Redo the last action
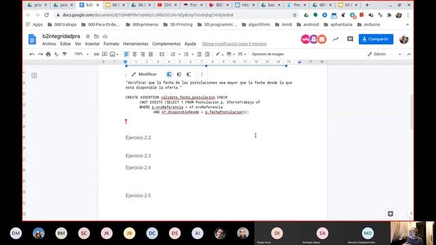436x245 pixels. 40,54
